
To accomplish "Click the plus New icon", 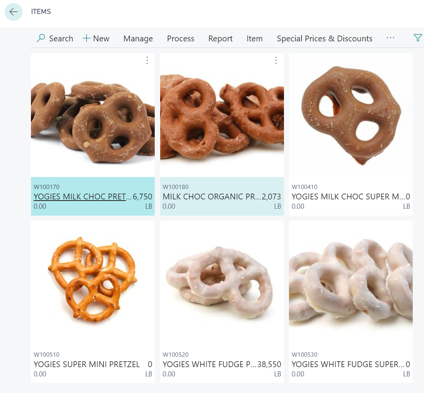I will click(86, 38).
